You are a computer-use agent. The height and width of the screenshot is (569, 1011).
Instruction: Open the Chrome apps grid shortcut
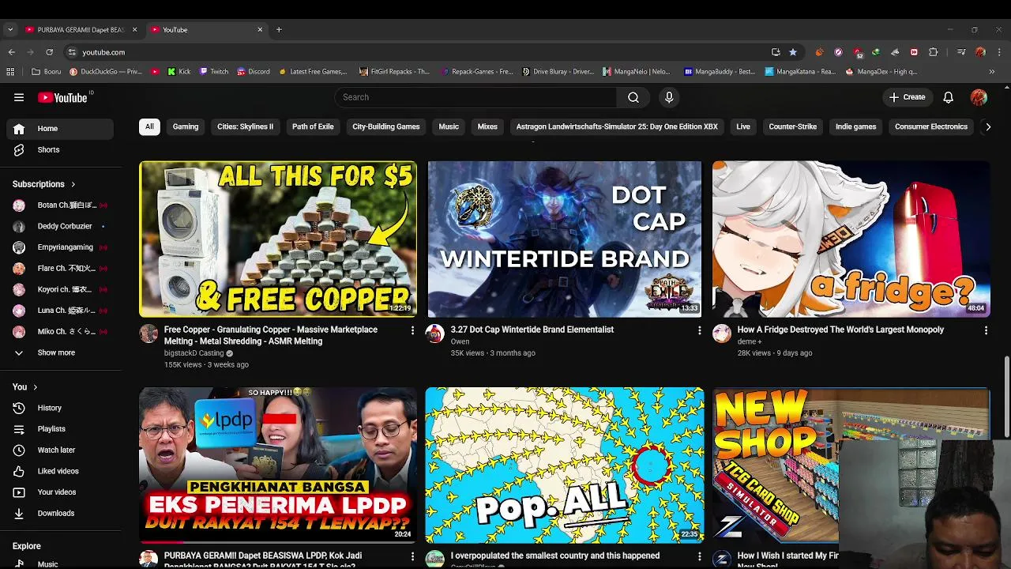(10, 71)
